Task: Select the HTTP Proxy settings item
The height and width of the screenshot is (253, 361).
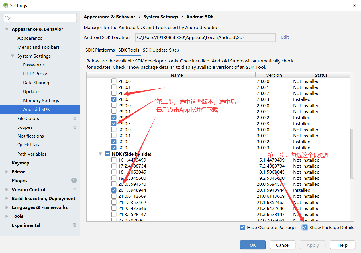Action: tap(35, 74)
